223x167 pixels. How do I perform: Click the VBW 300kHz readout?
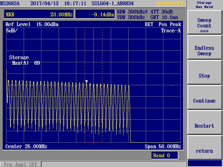coord(131,17)
